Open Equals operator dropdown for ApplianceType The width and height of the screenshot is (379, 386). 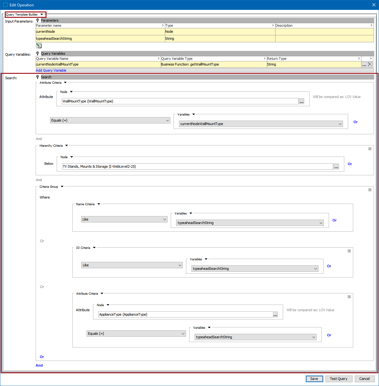coord(136,333)
